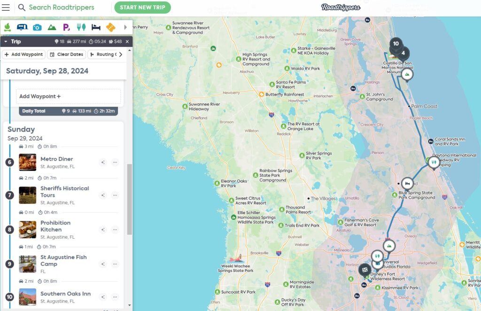Click the checkered flag pin near Orlando
This screenshot has width=481, height=311.
tap(365, 270)
